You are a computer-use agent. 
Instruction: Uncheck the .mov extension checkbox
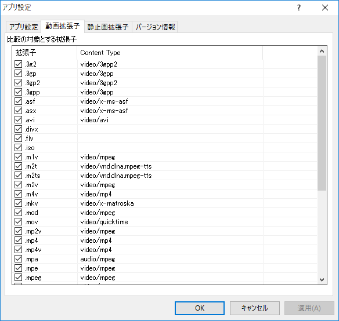(x=19, y=222)
